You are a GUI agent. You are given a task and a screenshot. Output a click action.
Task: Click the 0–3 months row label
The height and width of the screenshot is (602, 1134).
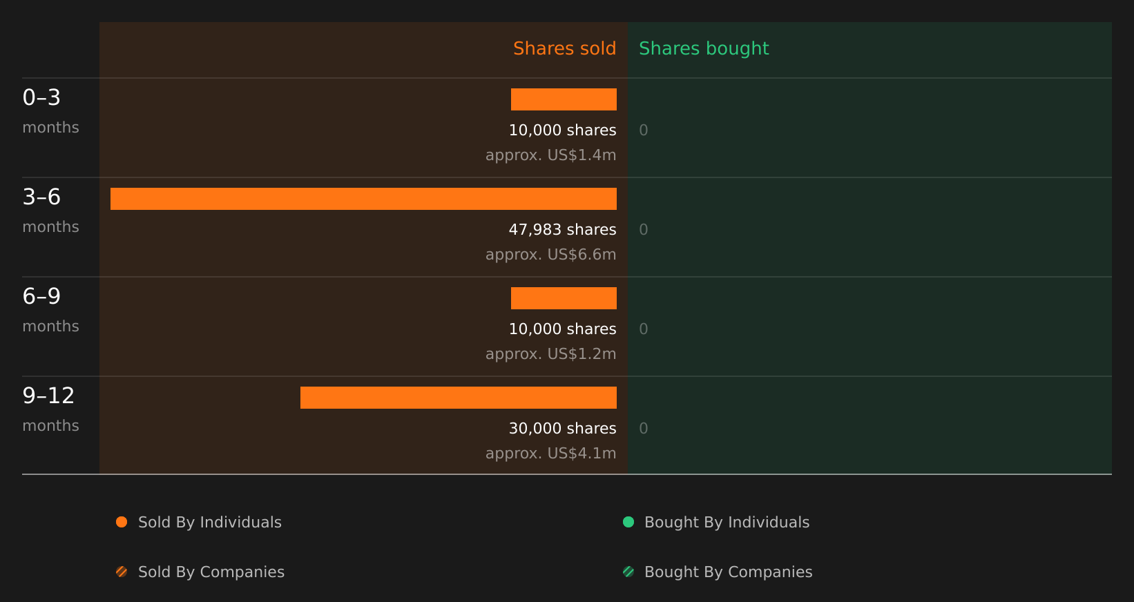coord(50,111)
